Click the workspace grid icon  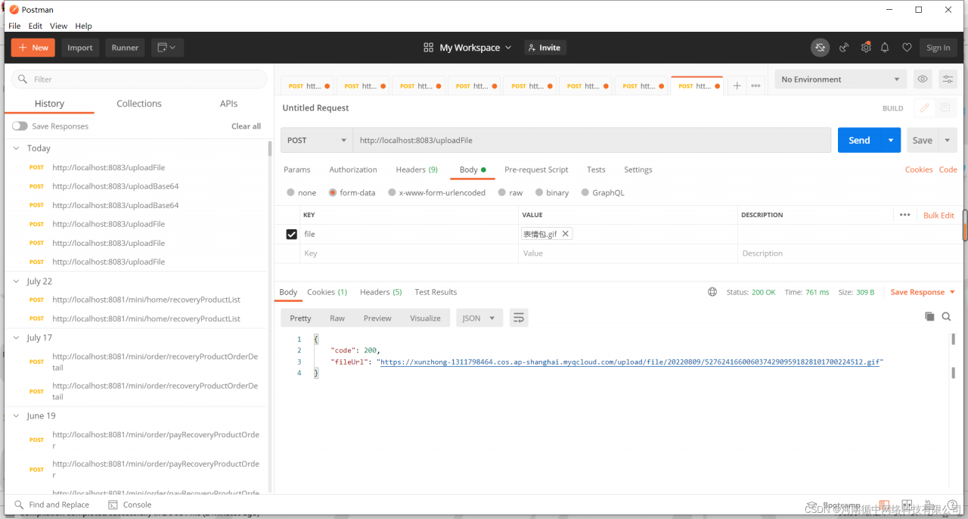pos(429,48)
